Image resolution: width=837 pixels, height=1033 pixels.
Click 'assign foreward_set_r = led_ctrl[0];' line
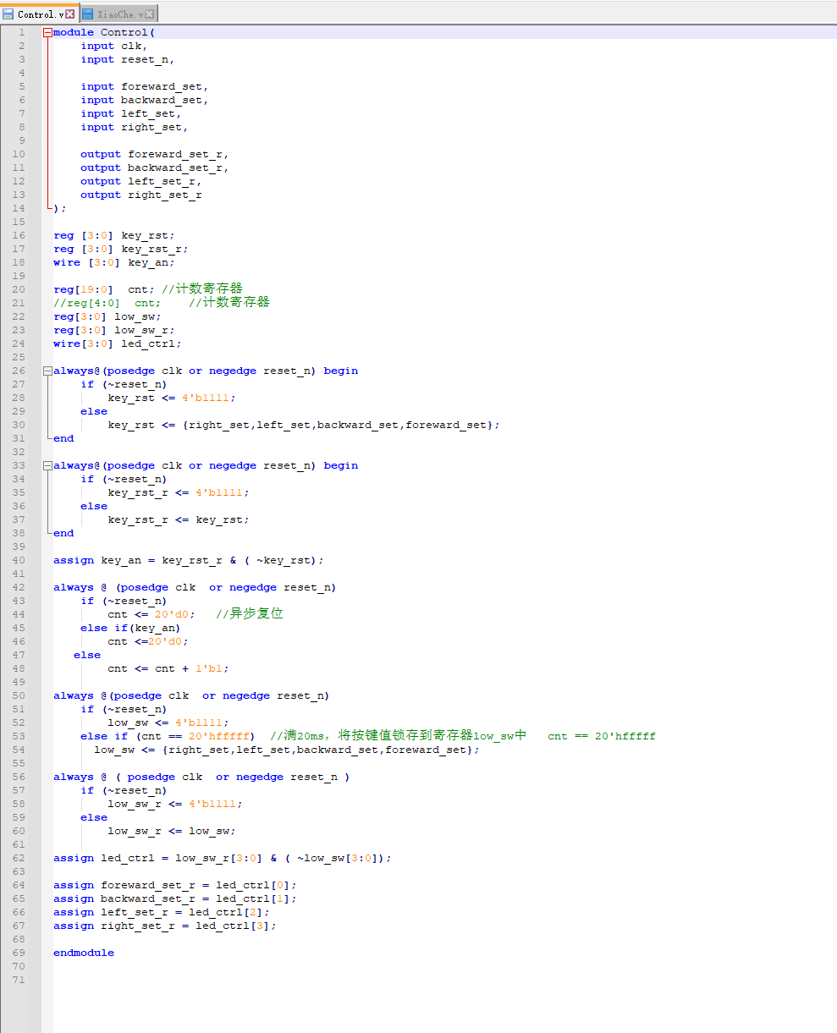(x=175, y=885)
